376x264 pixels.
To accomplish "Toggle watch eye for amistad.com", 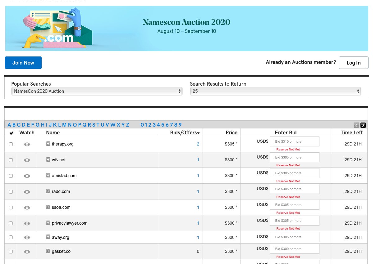I will (27, 176).
